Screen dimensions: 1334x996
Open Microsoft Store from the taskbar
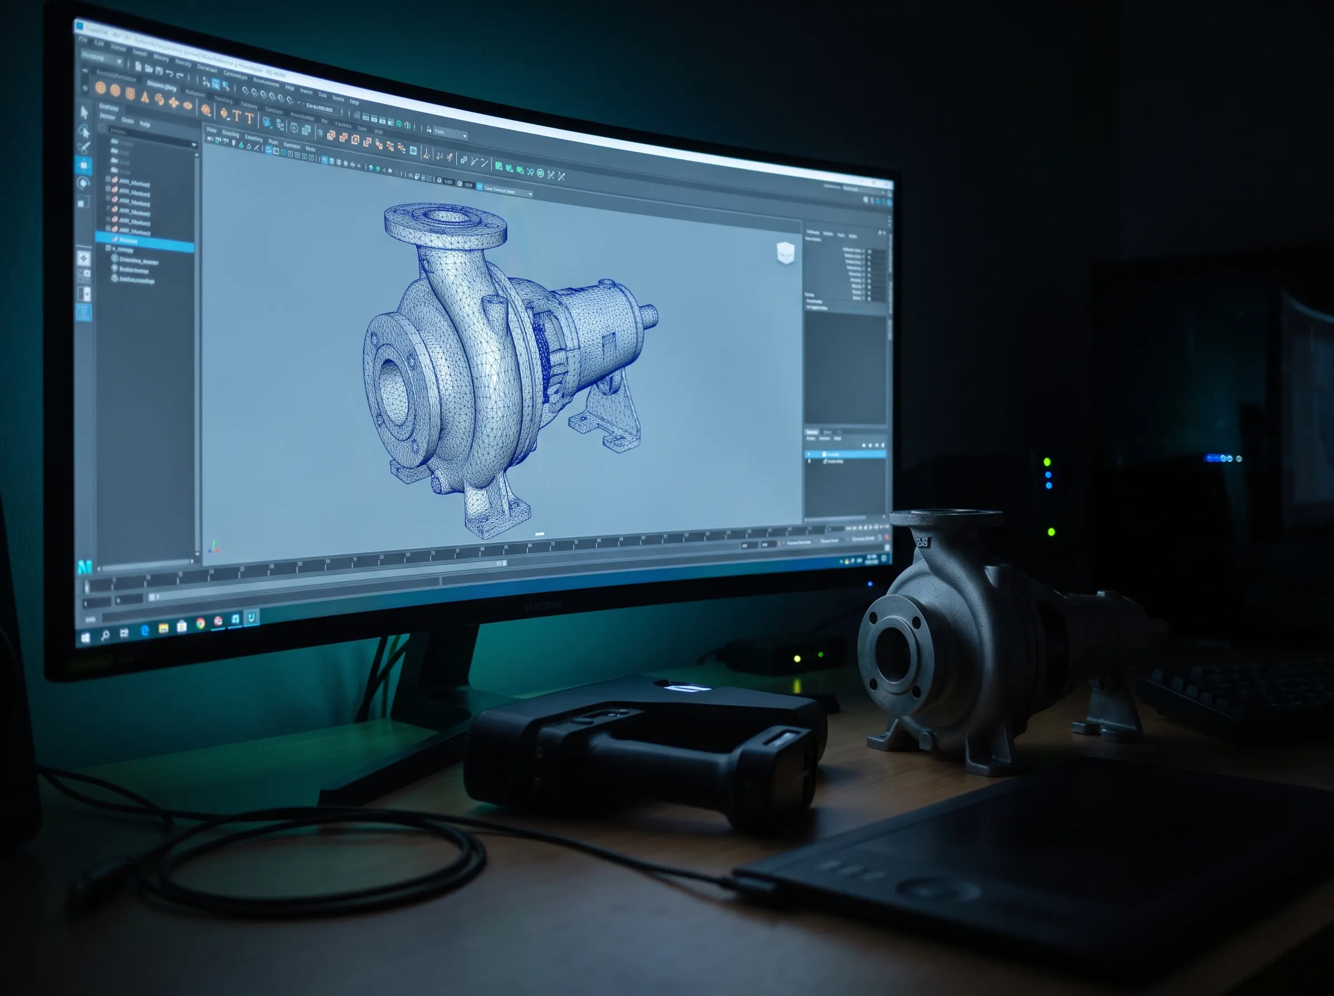(182, 626)
